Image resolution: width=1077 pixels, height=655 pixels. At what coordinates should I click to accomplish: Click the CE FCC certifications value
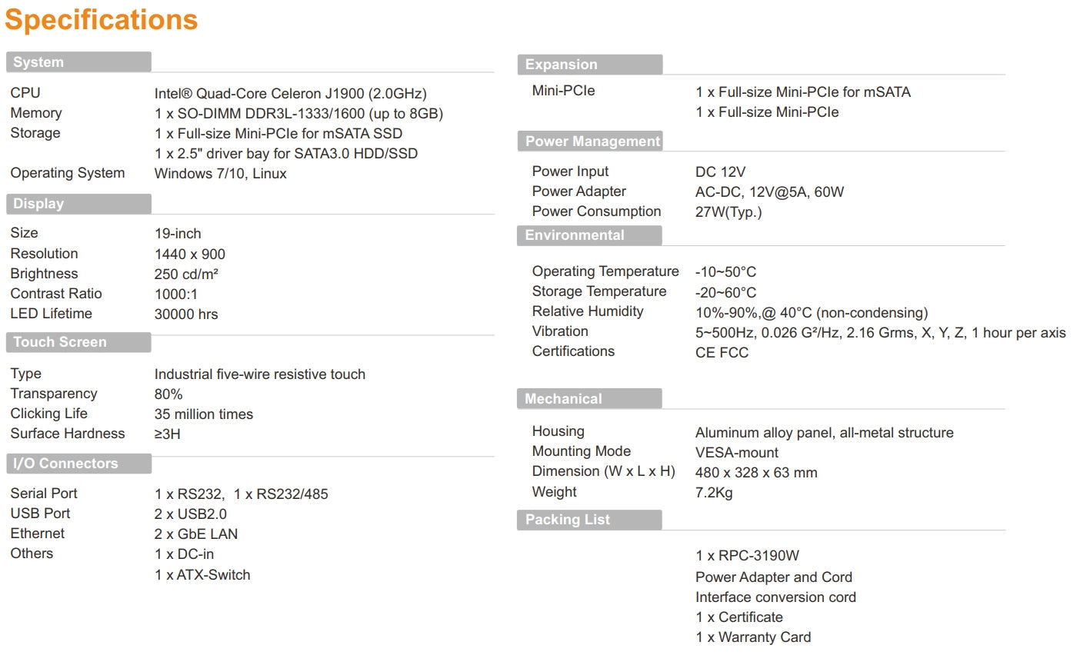722,353
